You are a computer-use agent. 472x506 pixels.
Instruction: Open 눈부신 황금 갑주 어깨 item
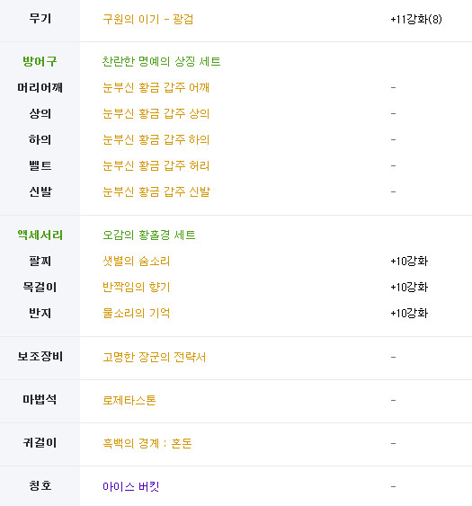pyautogui.click(x=156, y=87)
